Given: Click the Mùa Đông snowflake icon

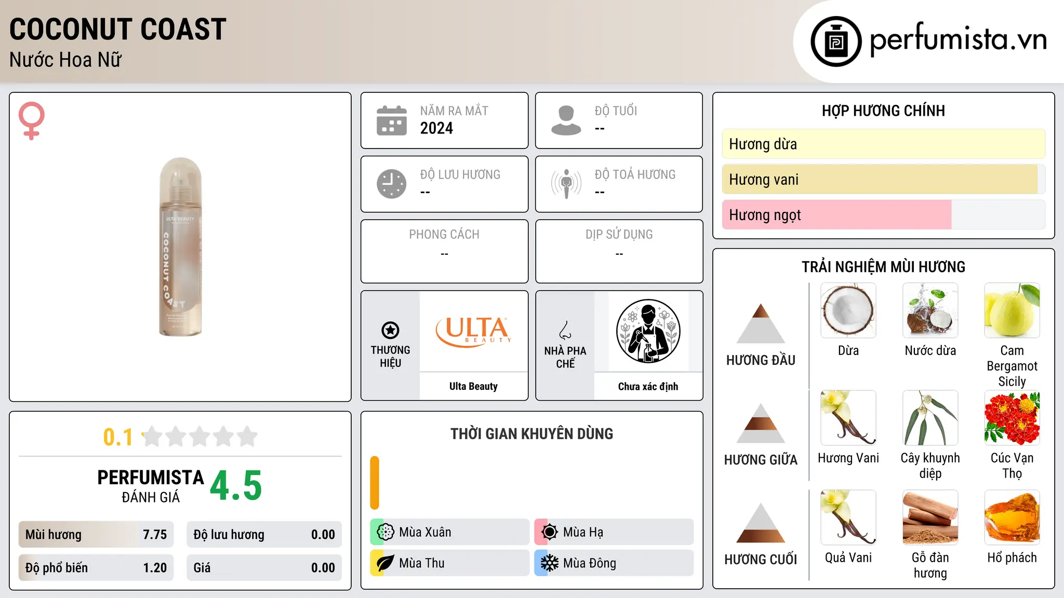Looking at the screenshot, I should pyautogui.click(x=550, y=563).
